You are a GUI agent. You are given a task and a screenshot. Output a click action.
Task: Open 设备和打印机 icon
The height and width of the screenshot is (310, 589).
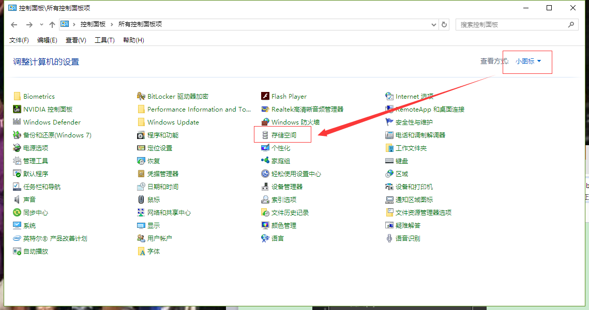[389, 187]
